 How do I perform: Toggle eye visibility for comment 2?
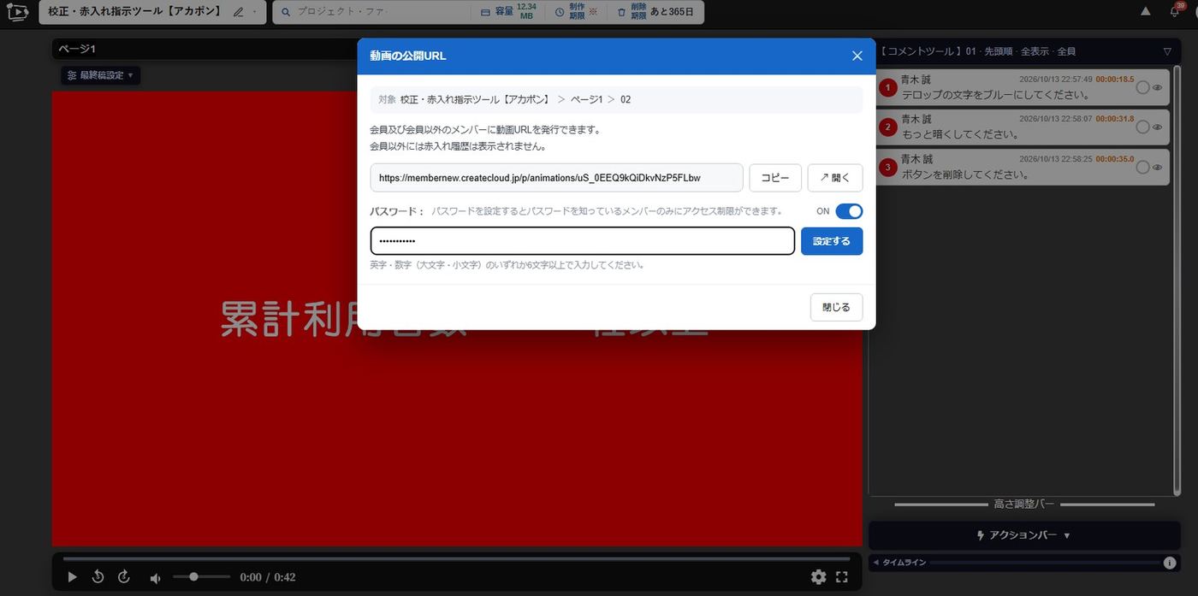point(1157,127)
